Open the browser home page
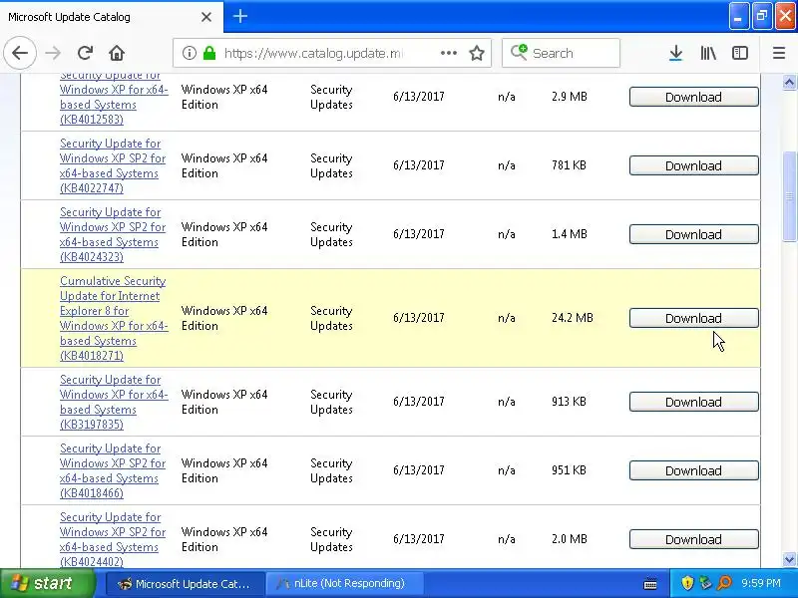 (117, 53)
